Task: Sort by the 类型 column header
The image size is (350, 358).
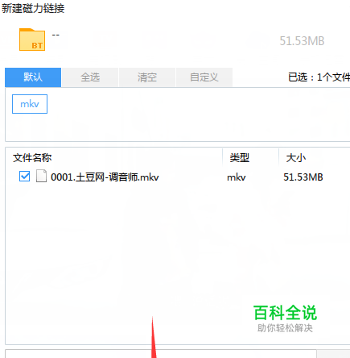Action: tap(240, 158)
